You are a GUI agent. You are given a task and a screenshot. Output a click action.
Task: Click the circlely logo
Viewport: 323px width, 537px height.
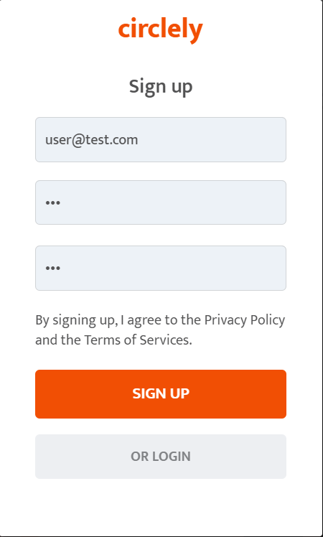click(161, 30)
